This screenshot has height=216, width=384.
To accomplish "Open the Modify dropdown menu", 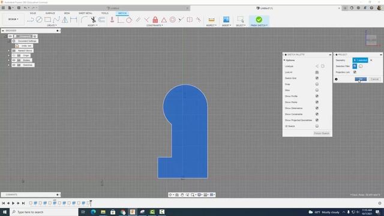I will pyautogui.click(x=92, y=25).
